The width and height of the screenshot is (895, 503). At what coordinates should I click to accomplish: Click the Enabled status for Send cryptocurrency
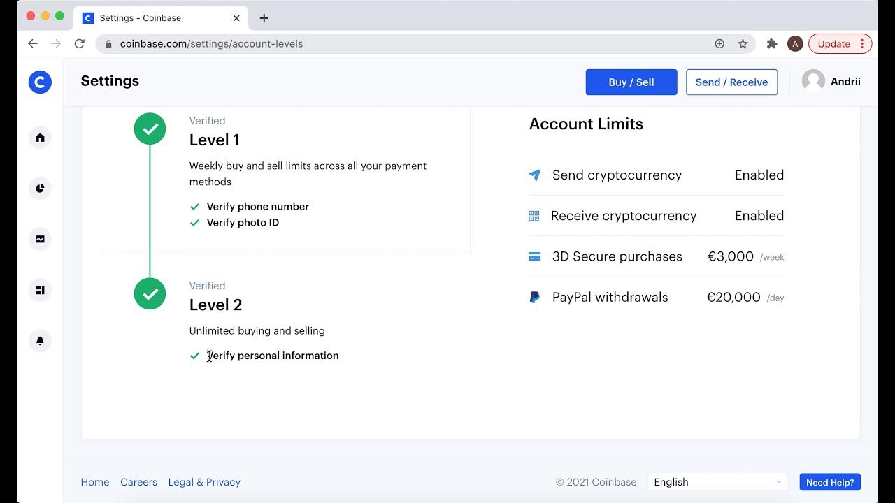759,175
